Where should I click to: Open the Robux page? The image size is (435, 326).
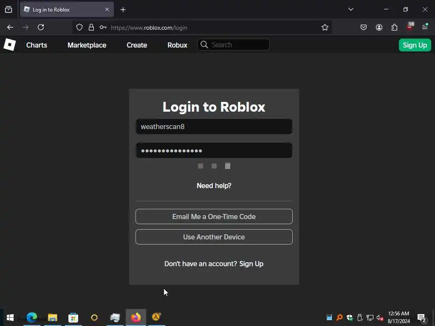tap(177, 45)
